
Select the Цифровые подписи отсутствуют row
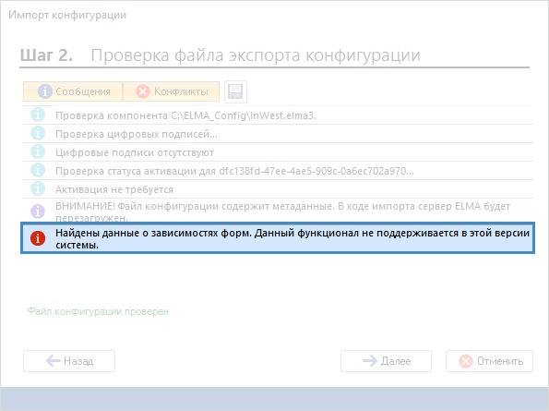point(278,152)
